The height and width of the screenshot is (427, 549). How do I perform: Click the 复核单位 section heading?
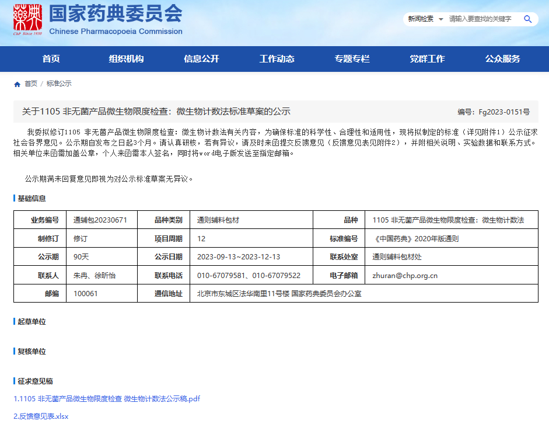(x=32, y=352)
